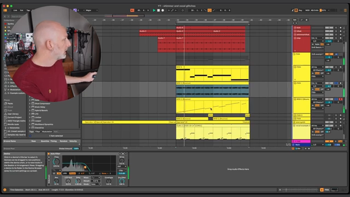The image size is (350, 197).
Task: Open the Auto Filter Wave dropdown
Action: click(95, 177)
